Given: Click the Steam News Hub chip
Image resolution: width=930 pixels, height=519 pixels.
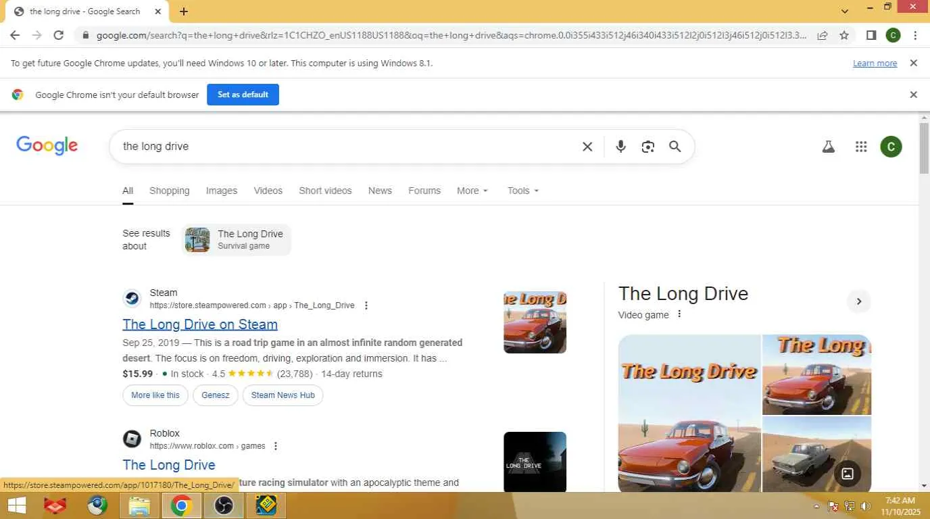Looking at the screenshot, I should 283,395.
